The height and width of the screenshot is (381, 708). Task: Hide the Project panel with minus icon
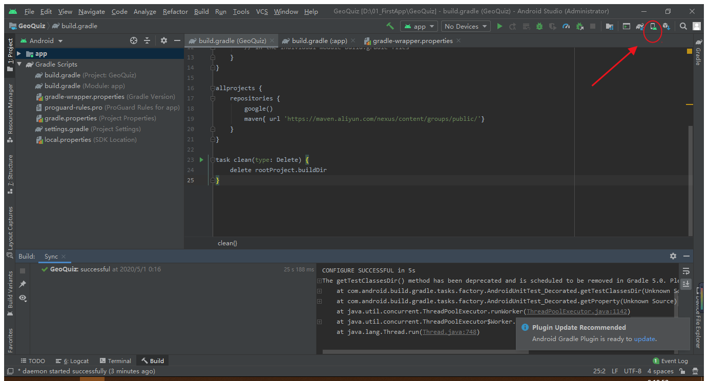(x=177, y=40)
